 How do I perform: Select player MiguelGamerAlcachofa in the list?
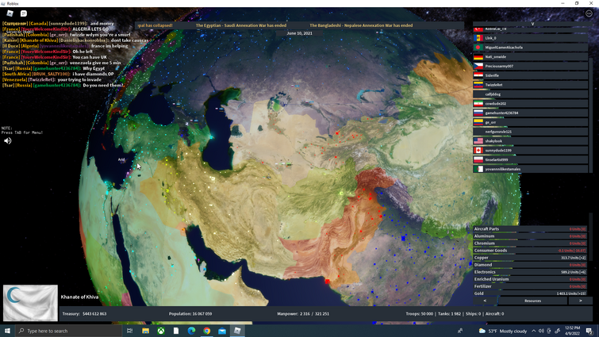[530, 48]
